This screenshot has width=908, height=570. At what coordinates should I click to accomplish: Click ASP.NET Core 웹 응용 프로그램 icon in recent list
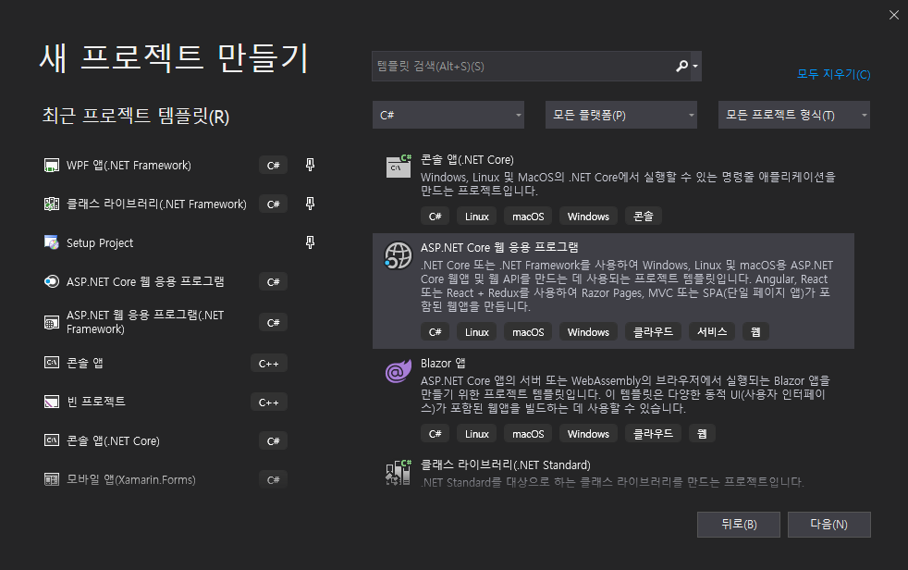pos(52,281)
